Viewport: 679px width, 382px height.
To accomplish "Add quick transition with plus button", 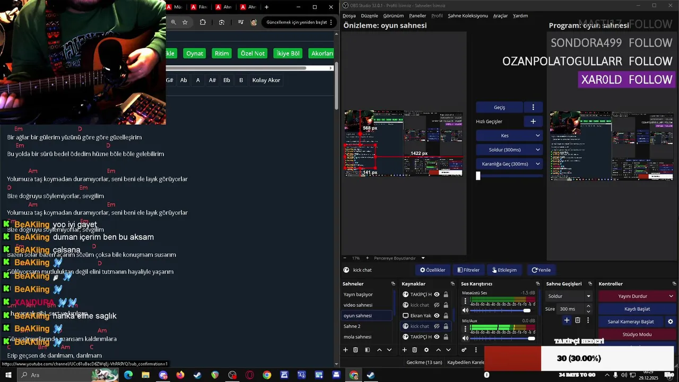I will coord(533,121).
